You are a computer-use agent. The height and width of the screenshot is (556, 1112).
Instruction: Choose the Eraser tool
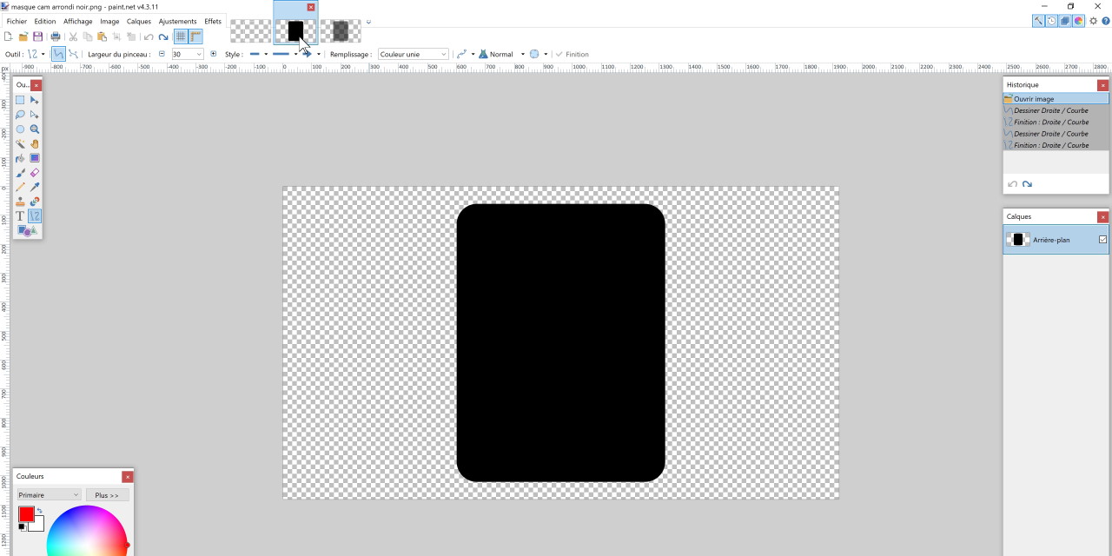[x=35, y=173]
